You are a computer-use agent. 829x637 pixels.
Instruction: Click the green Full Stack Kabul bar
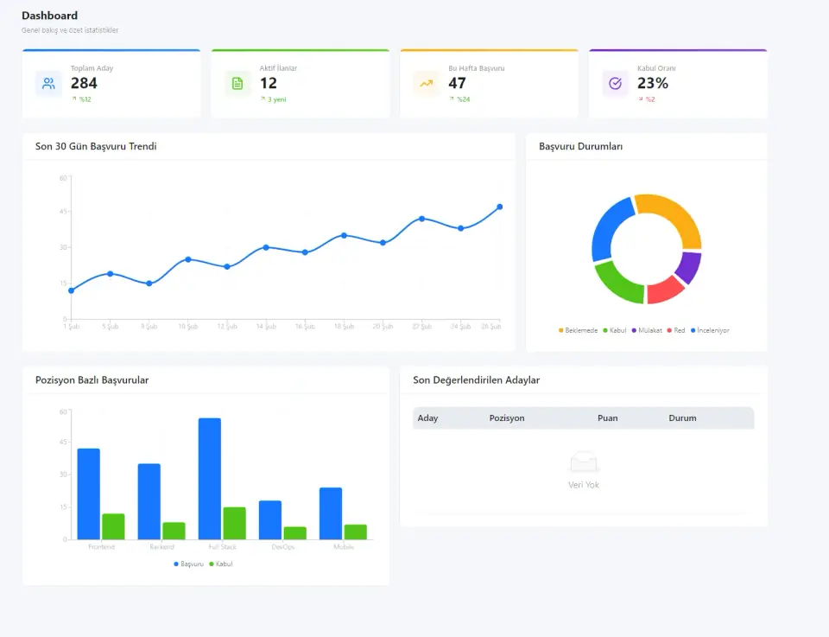point(235,524)
